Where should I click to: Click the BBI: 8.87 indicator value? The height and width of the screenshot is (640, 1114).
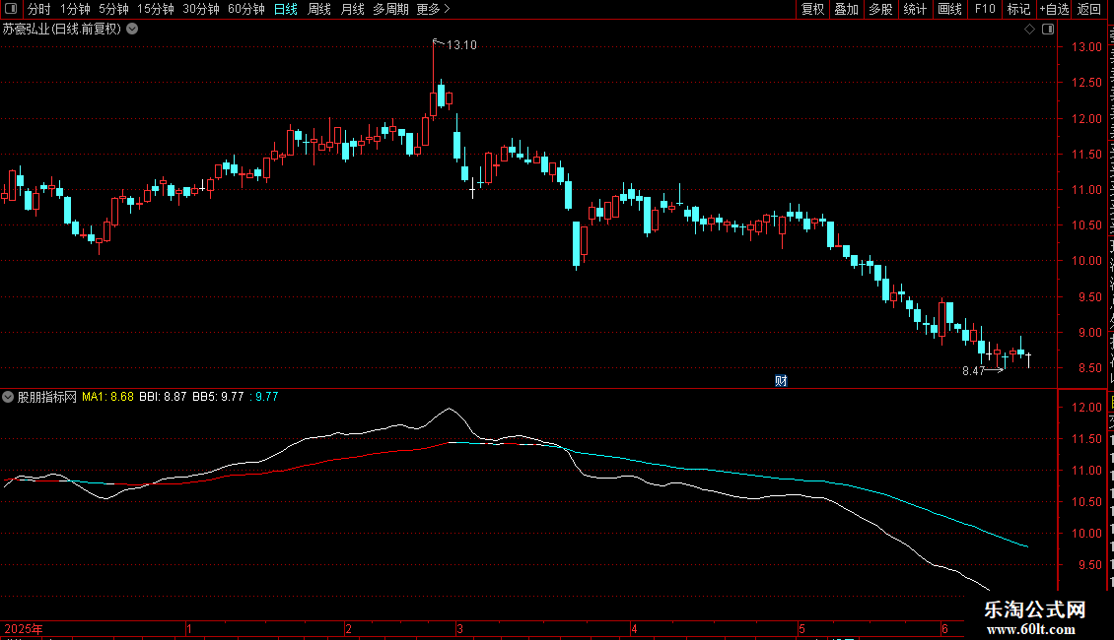tap(163, 397)
